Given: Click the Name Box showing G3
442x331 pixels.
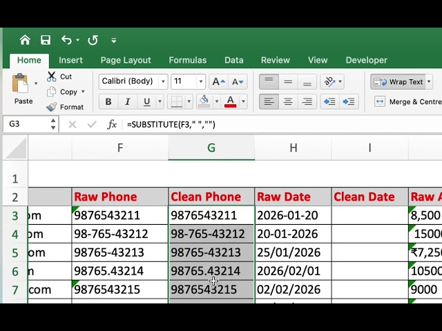Looking at the screenshot, I should tap(26, 124).
